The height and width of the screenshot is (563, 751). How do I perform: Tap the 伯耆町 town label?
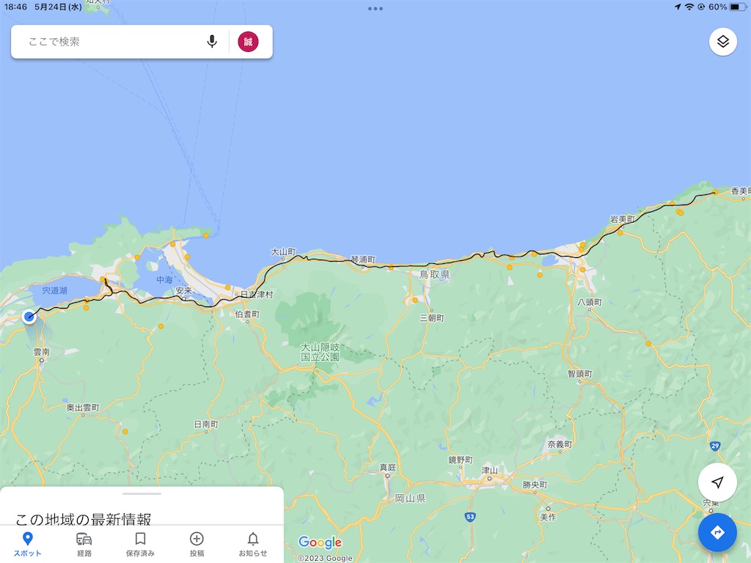click(247, 314)
